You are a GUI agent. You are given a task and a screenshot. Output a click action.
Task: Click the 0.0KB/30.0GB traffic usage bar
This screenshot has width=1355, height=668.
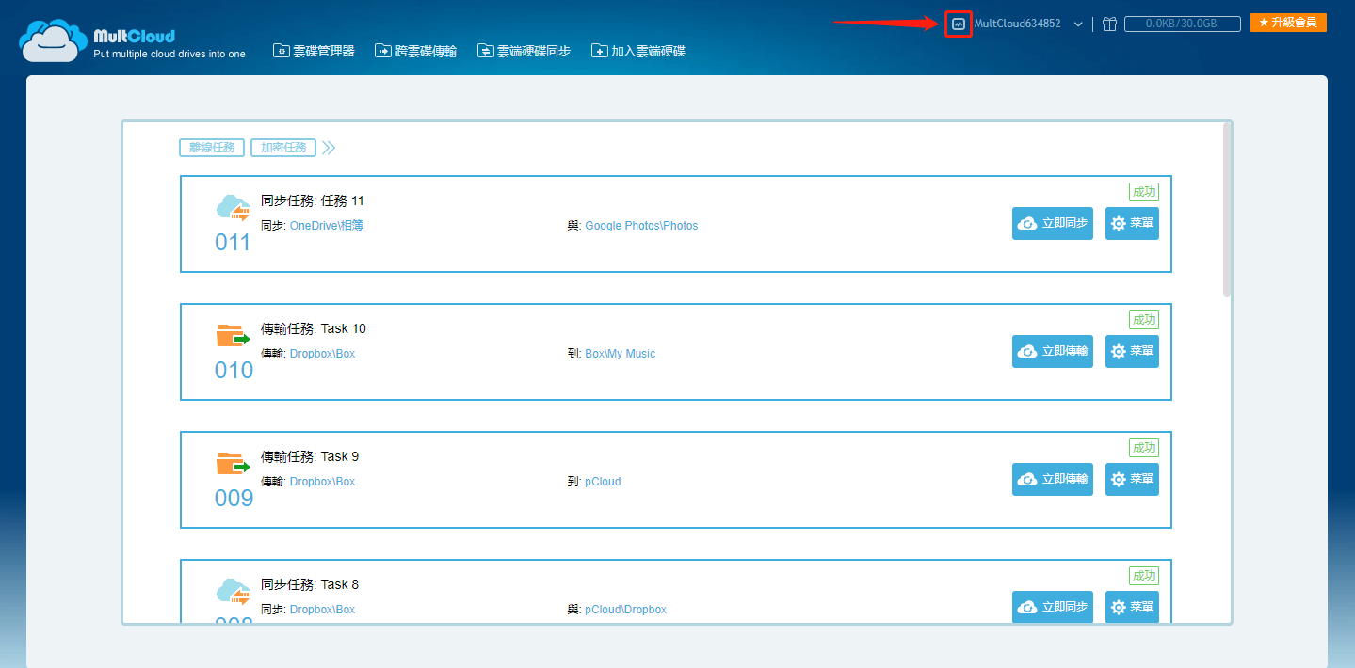pos(1183,24)
